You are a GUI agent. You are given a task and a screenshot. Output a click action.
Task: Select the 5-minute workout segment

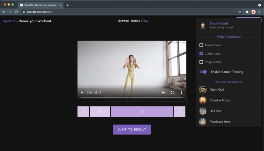tap(100, 112)
